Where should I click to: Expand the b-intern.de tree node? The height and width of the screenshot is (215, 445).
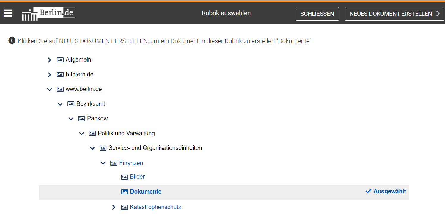tap(49, 75)
